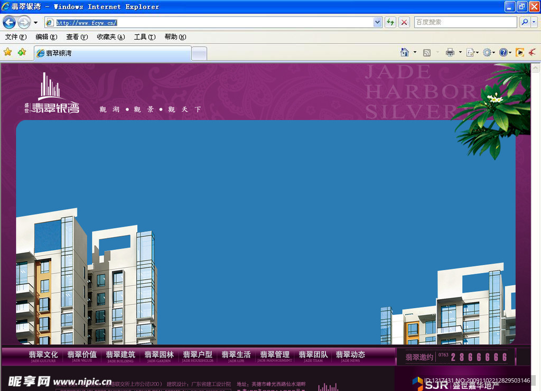Image resolution: width=541 pixels, height=391 pixels.
Task: Open the 查看(V) menu
Action: point(77,37)
